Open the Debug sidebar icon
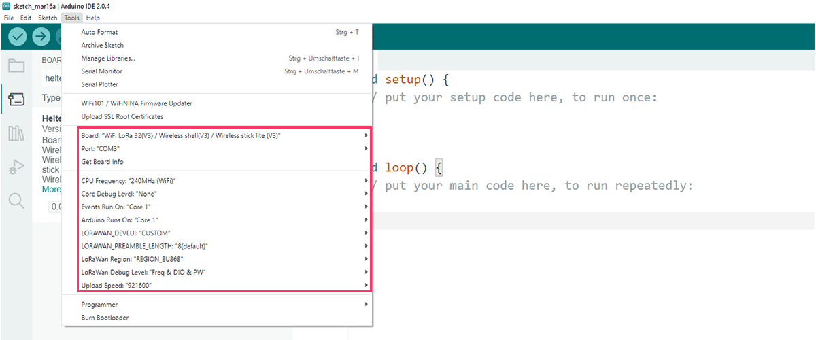Screen dimensions: 816x340 16,167
